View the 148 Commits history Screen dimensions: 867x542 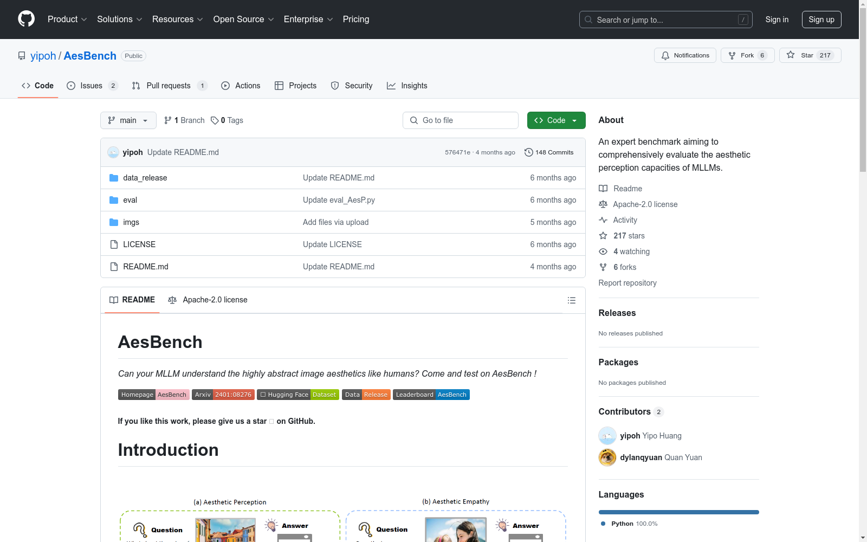tap(549, 152)
